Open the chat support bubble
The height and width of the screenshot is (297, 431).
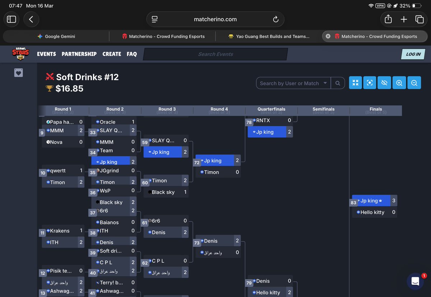pos(416,281)
